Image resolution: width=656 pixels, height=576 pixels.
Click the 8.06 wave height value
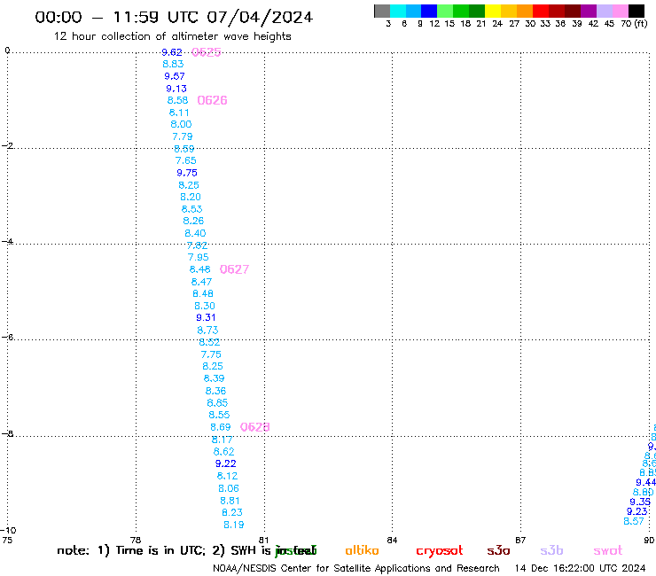(x=229, y=488)
